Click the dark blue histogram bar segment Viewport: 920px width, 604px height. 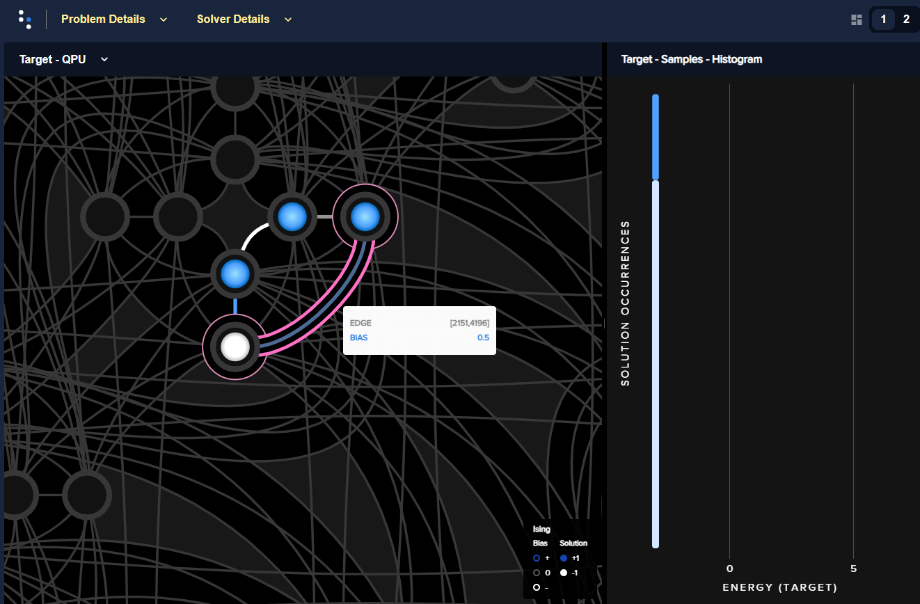pos(656,137)
